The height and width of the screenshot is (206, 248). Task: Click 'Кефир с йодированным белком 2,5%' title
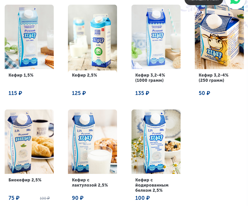(x=152, y=185)
